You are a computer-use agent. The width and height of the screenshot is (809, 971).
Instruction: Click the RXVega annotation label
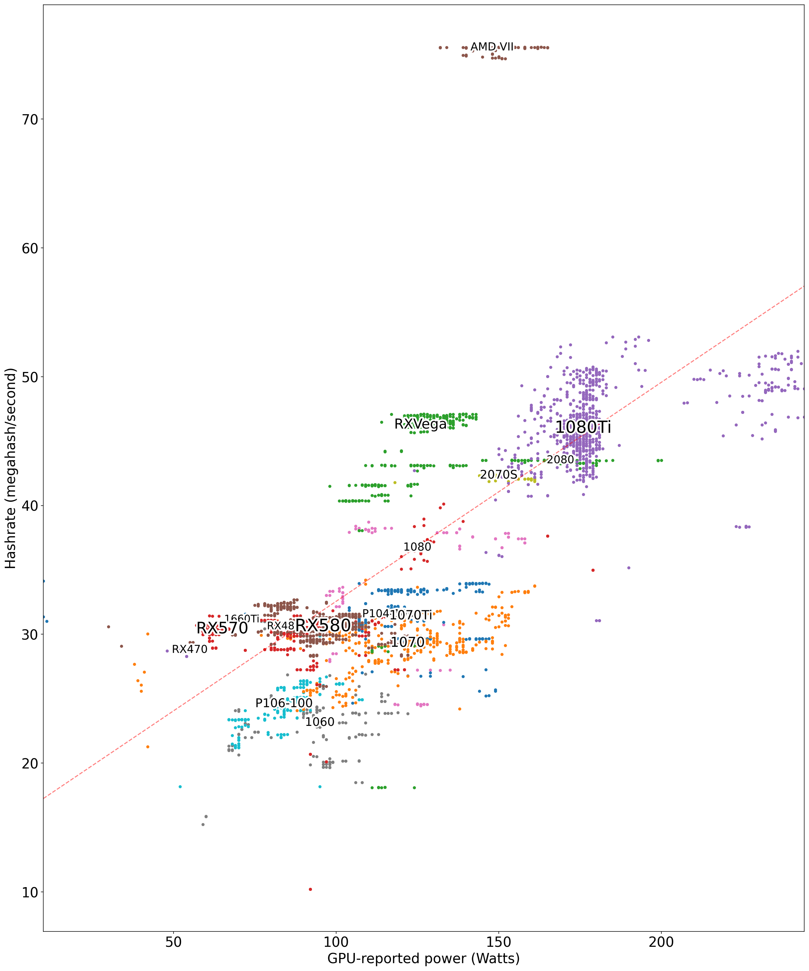[420, 424]
